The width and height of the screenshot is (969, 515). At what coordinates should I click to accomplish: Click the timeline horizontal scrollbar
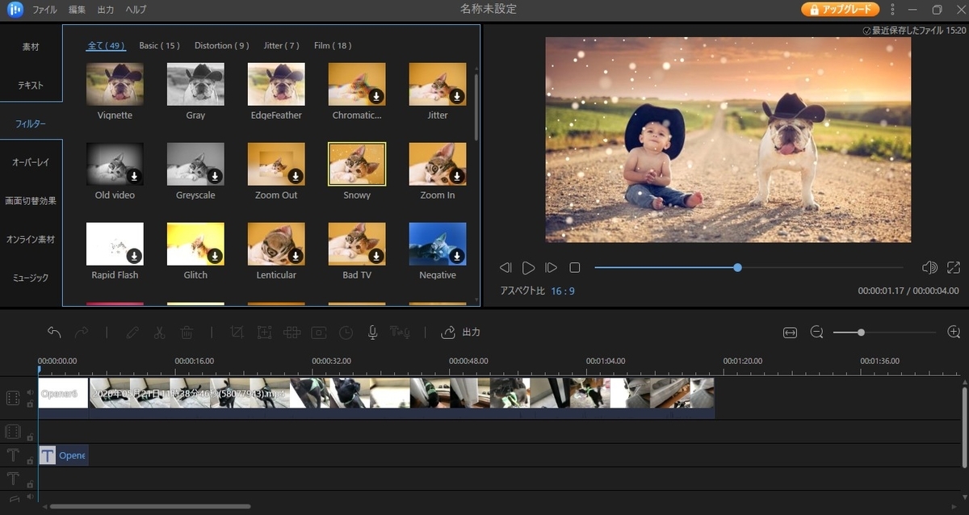pos(150,506)
